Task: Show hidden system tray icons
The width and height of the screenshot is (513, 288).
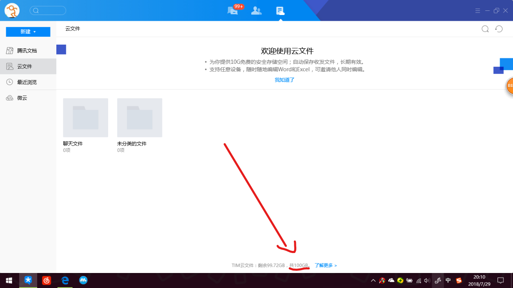Action: (x=373, y=280)
